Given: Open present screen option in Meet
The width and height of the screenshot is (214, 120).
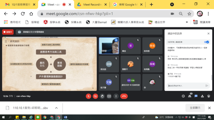Looking at the screenshot, I should click(109, 96).
